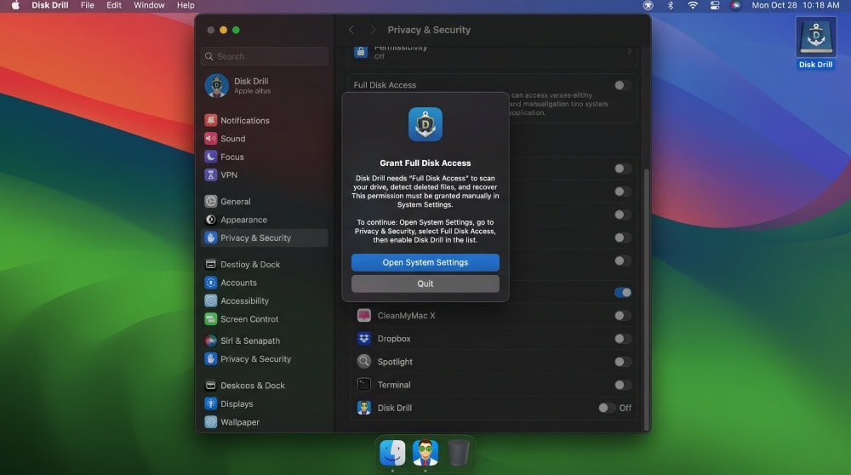Click the Siri icon in menu bar
The width and height of the screenshot is (851, 475).
click(735, 5)
